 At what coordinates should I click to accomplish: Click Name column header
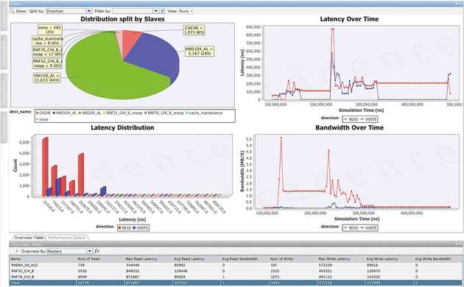click(43, 258)
